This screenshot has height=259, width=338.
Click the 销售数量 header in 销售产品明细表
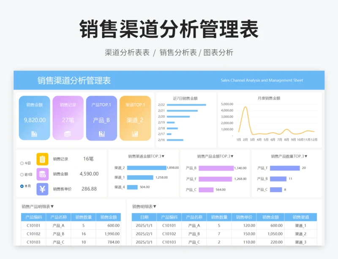83,217
